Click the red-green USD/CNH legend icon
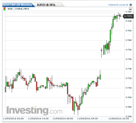136x123 pixels. click(x=5, y=9)
